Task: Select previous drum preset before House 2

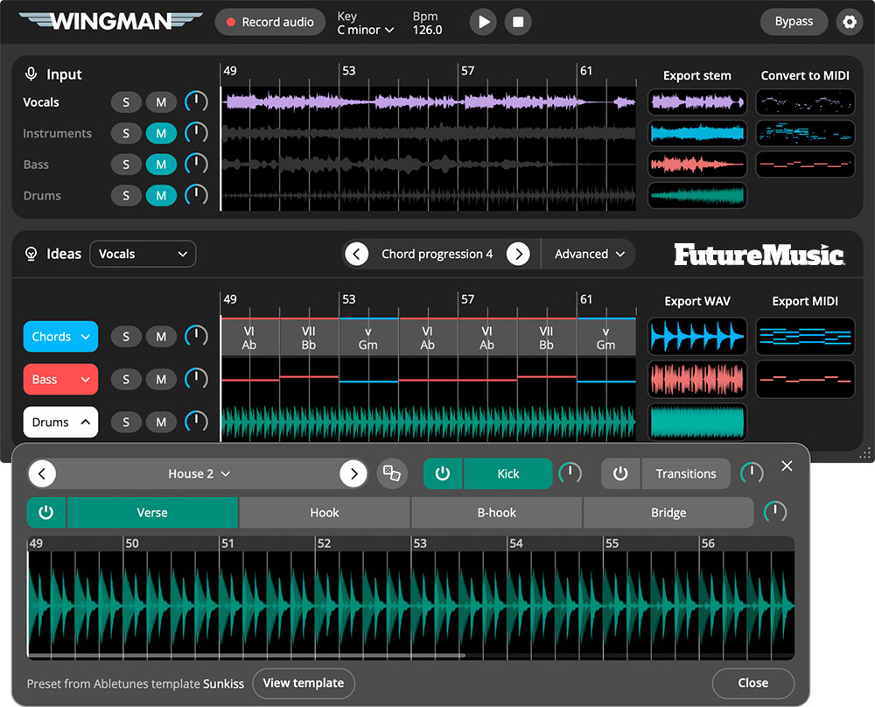Action: [42, 473]
